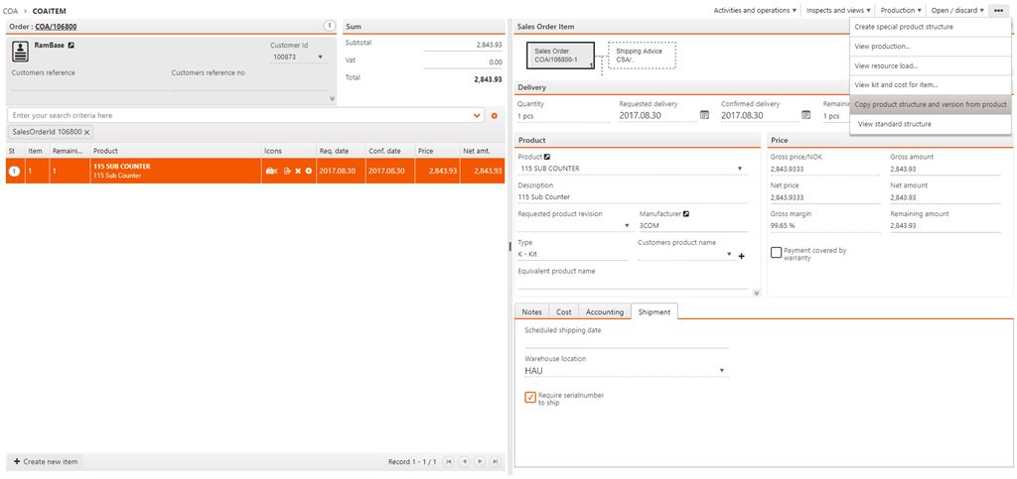The height and width of the screenshot is (479, 1017).
Task: Click the gear icon beside the search field
Action: coord(494,116)
